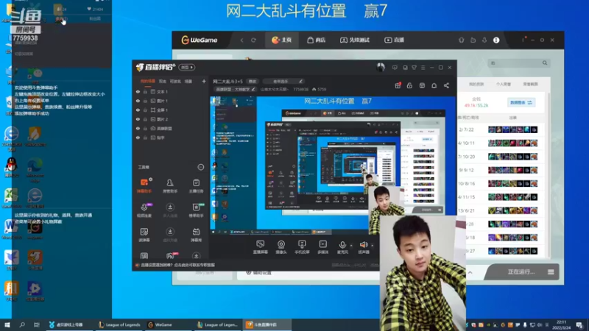Click the customer service help link at bottom
589x331 pixels.
click(177, 265)
